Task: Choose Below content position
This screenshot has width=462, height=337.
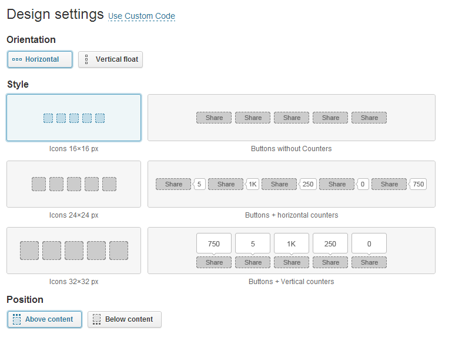Action: (125, 319)
